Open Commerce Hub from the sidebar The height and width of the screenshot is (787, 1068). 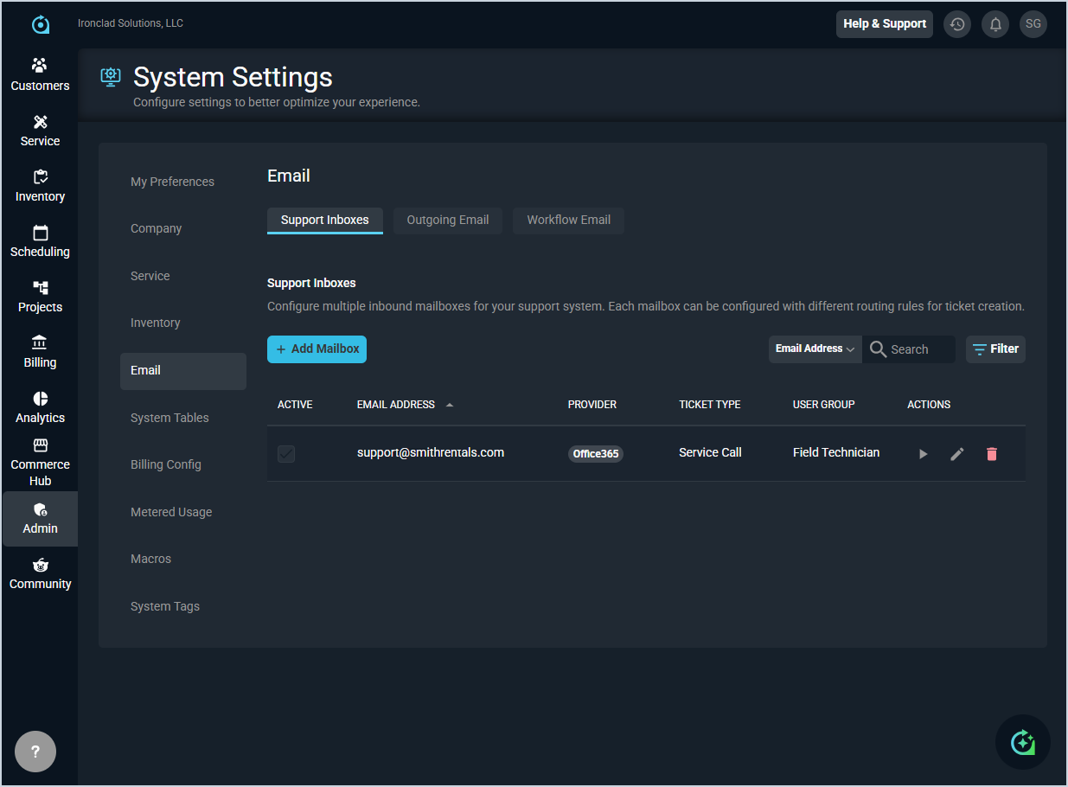click(40, 463)
